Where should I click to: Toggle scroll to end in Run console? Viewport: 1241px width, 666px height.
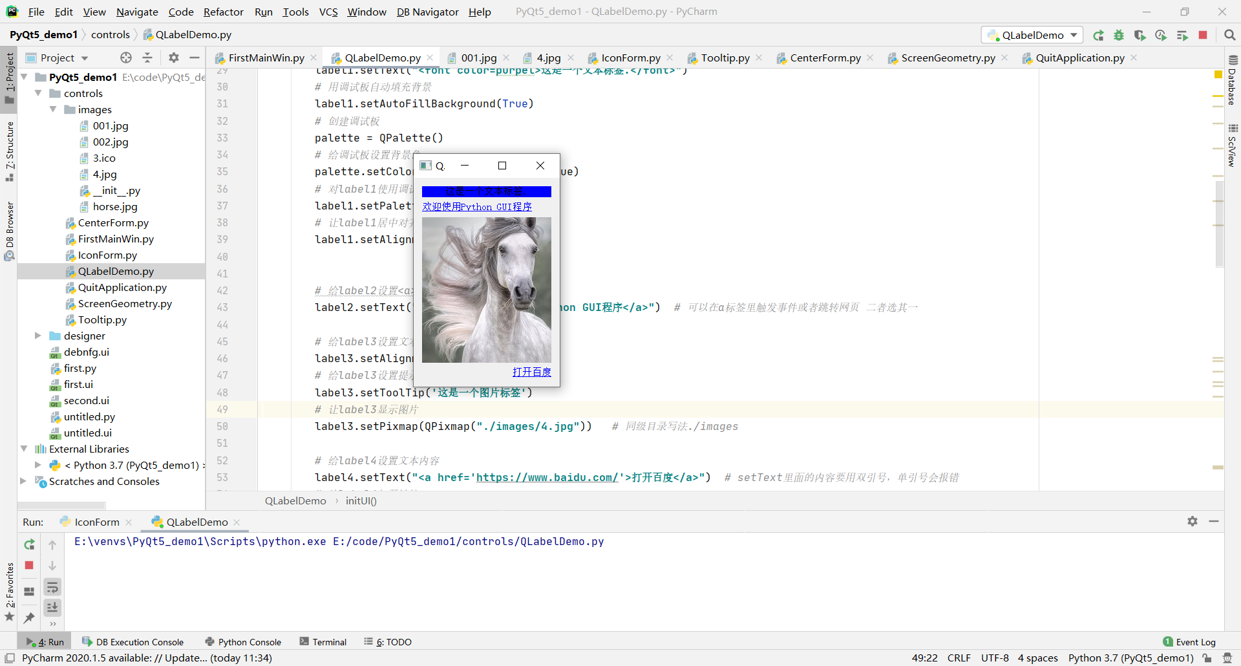coord(52,608)
